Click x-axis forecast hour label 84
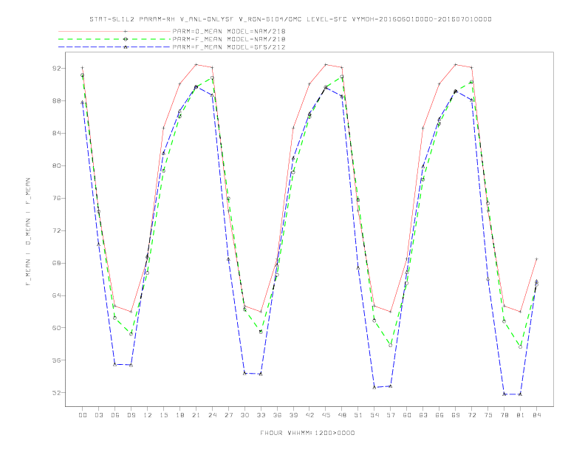This screenshot has height=452, width=585. 537,415
